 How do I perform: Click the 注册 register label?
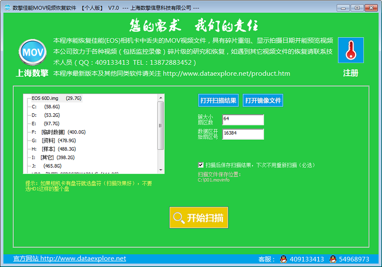click(x=350, y=73)
